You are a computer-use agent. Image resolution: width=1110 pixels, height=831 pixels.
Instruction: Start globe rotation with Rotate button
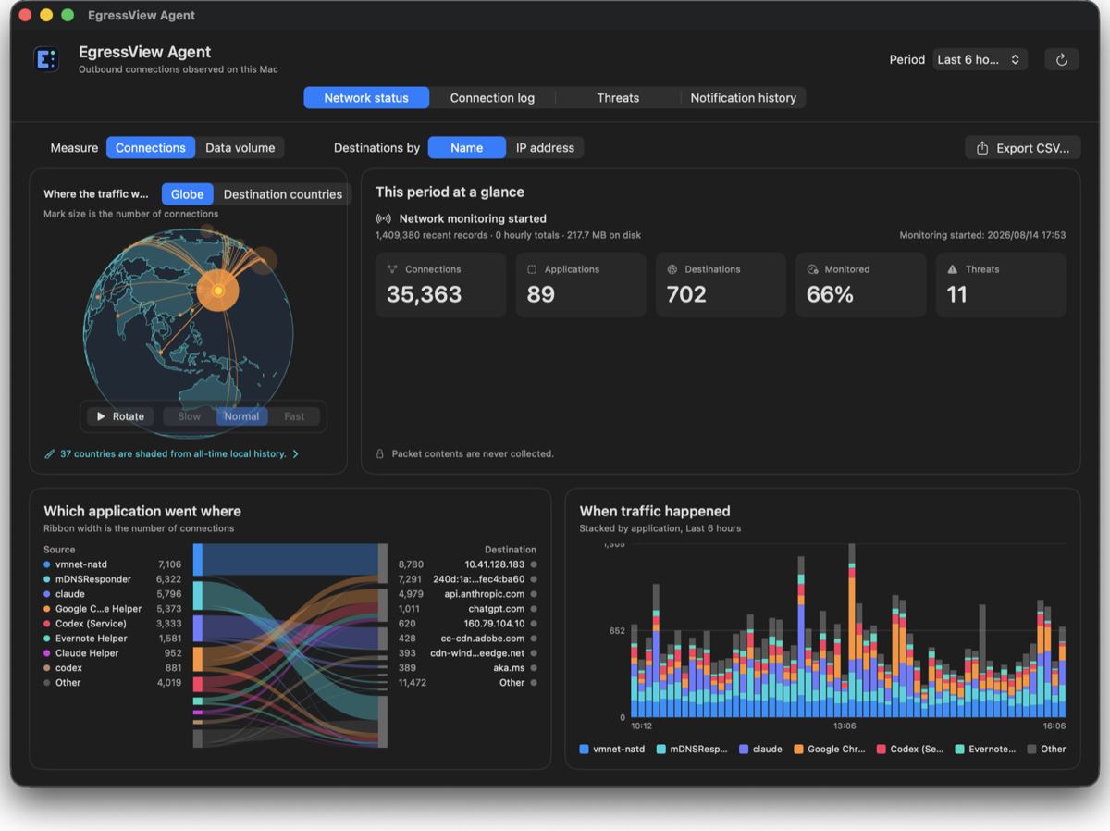(x=121, y=416)
